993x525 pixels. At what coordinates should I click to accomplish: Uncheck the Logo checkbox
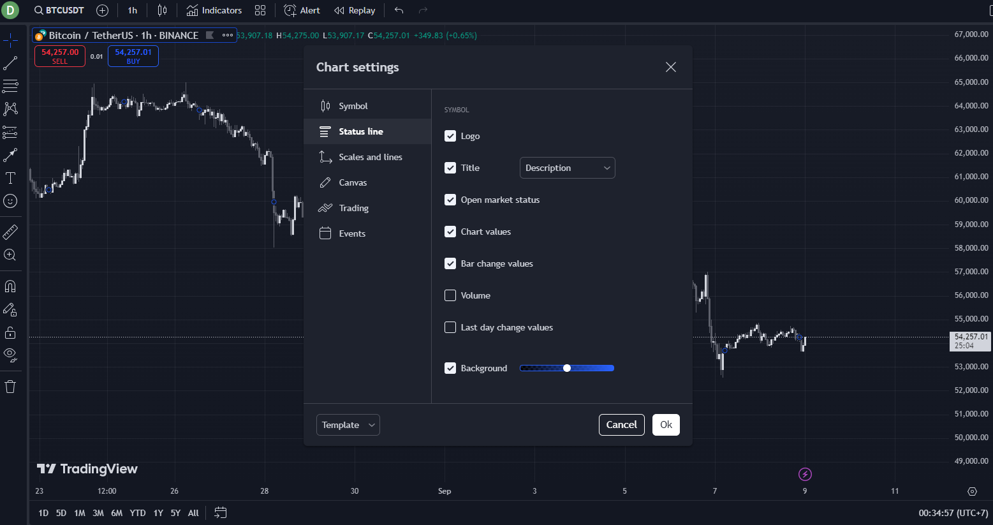[x=450, y=136]
